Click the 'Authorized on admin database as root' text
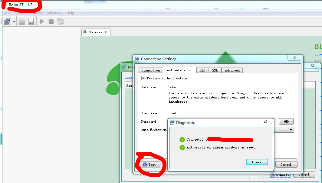The width and height of the screenshot is (322, 183). (221, 148)
